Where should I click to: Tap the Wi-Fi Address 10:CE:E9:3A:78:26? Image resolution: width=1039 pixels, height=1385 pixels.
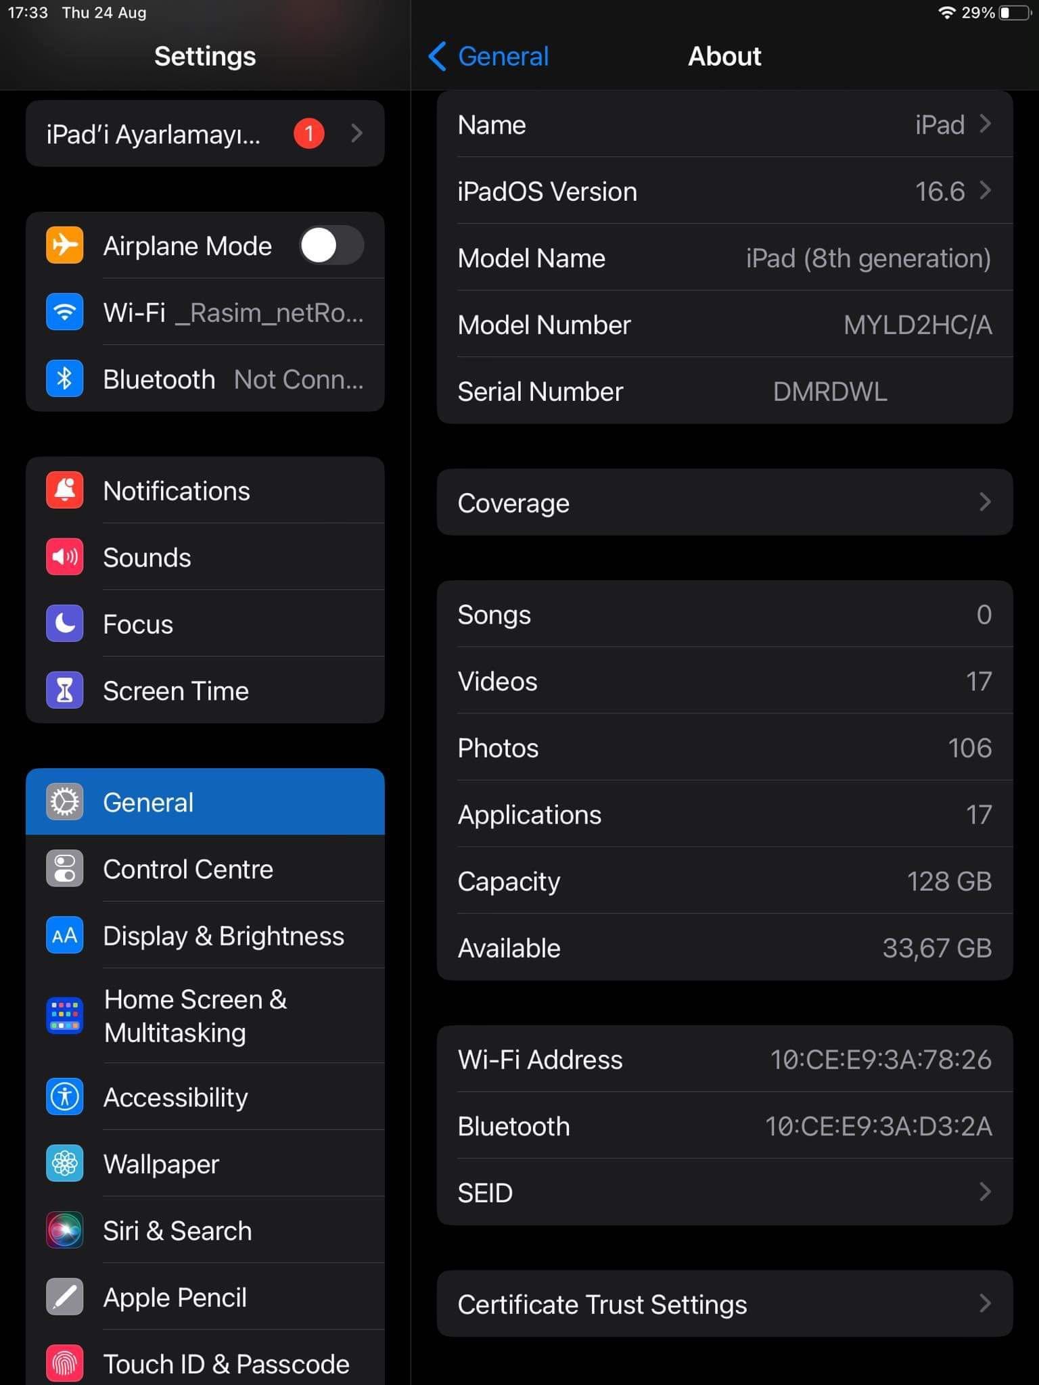pyautogui.click(x=881, y=1059)
